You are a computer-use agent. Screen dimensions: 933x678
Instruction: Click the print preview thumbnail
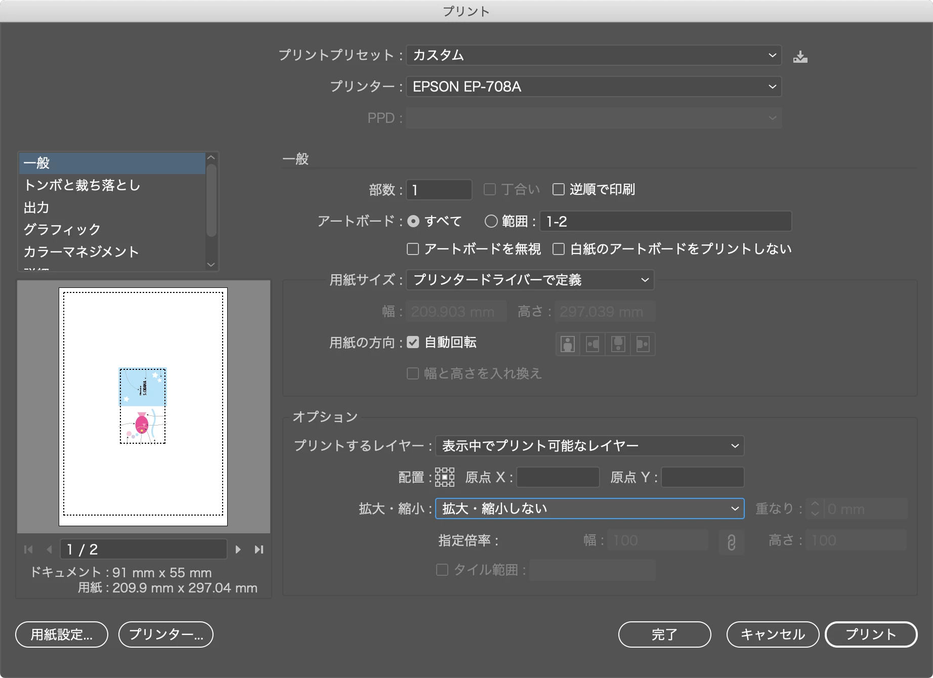click(143, 407)
